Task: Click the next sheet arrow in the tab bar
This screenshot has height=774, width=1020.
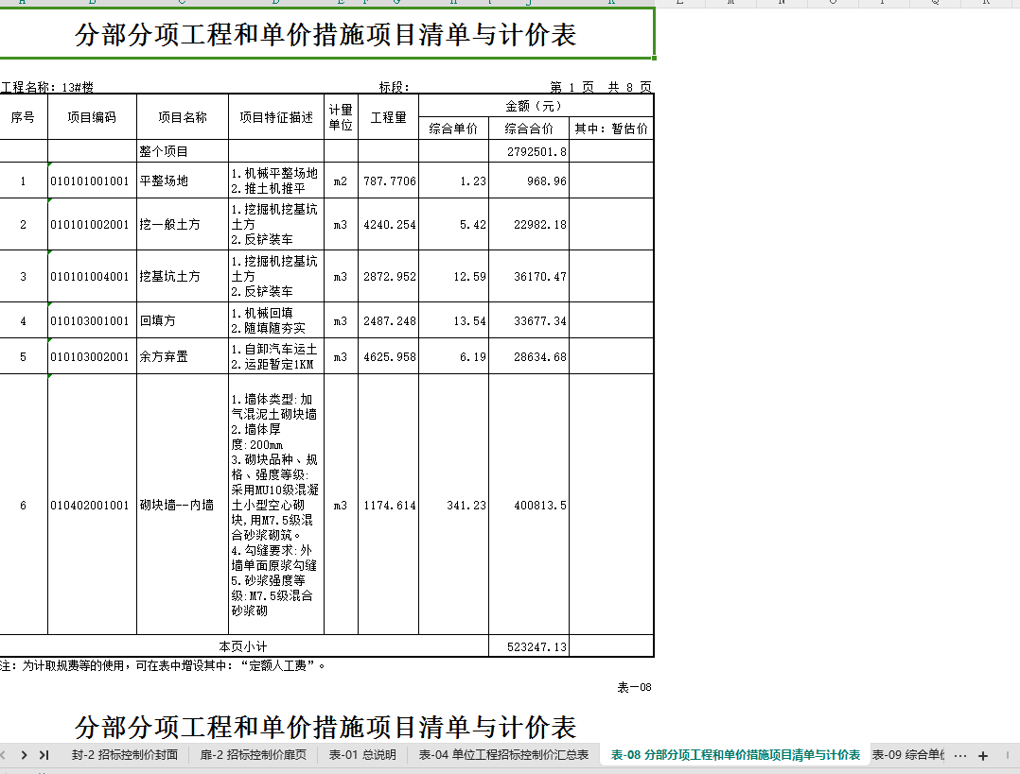Action: pyautogui.click(x=24, y=755)
